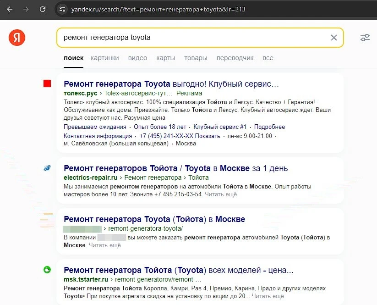377x305 pixels.
Task: Open Ремонт генераторов Тойота в Москве за 1 день
Action: click(176, 168)
